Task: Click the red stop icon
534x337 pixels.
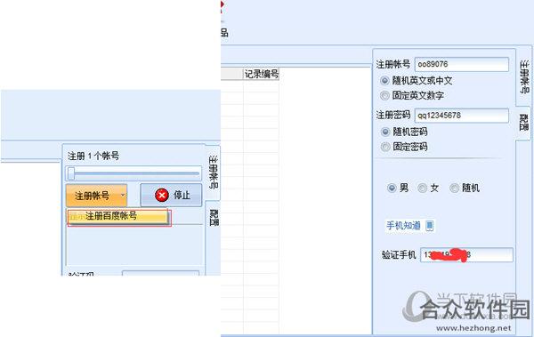Action: click(x=162, y=196)
